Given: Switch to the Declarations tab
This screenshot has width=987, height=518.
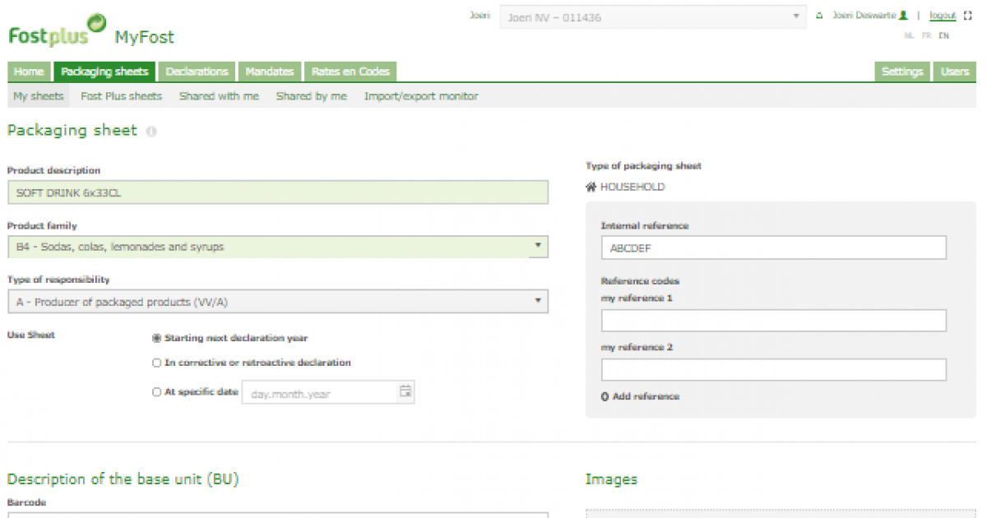Looking at the screenshot, I should tap(197, 72).
